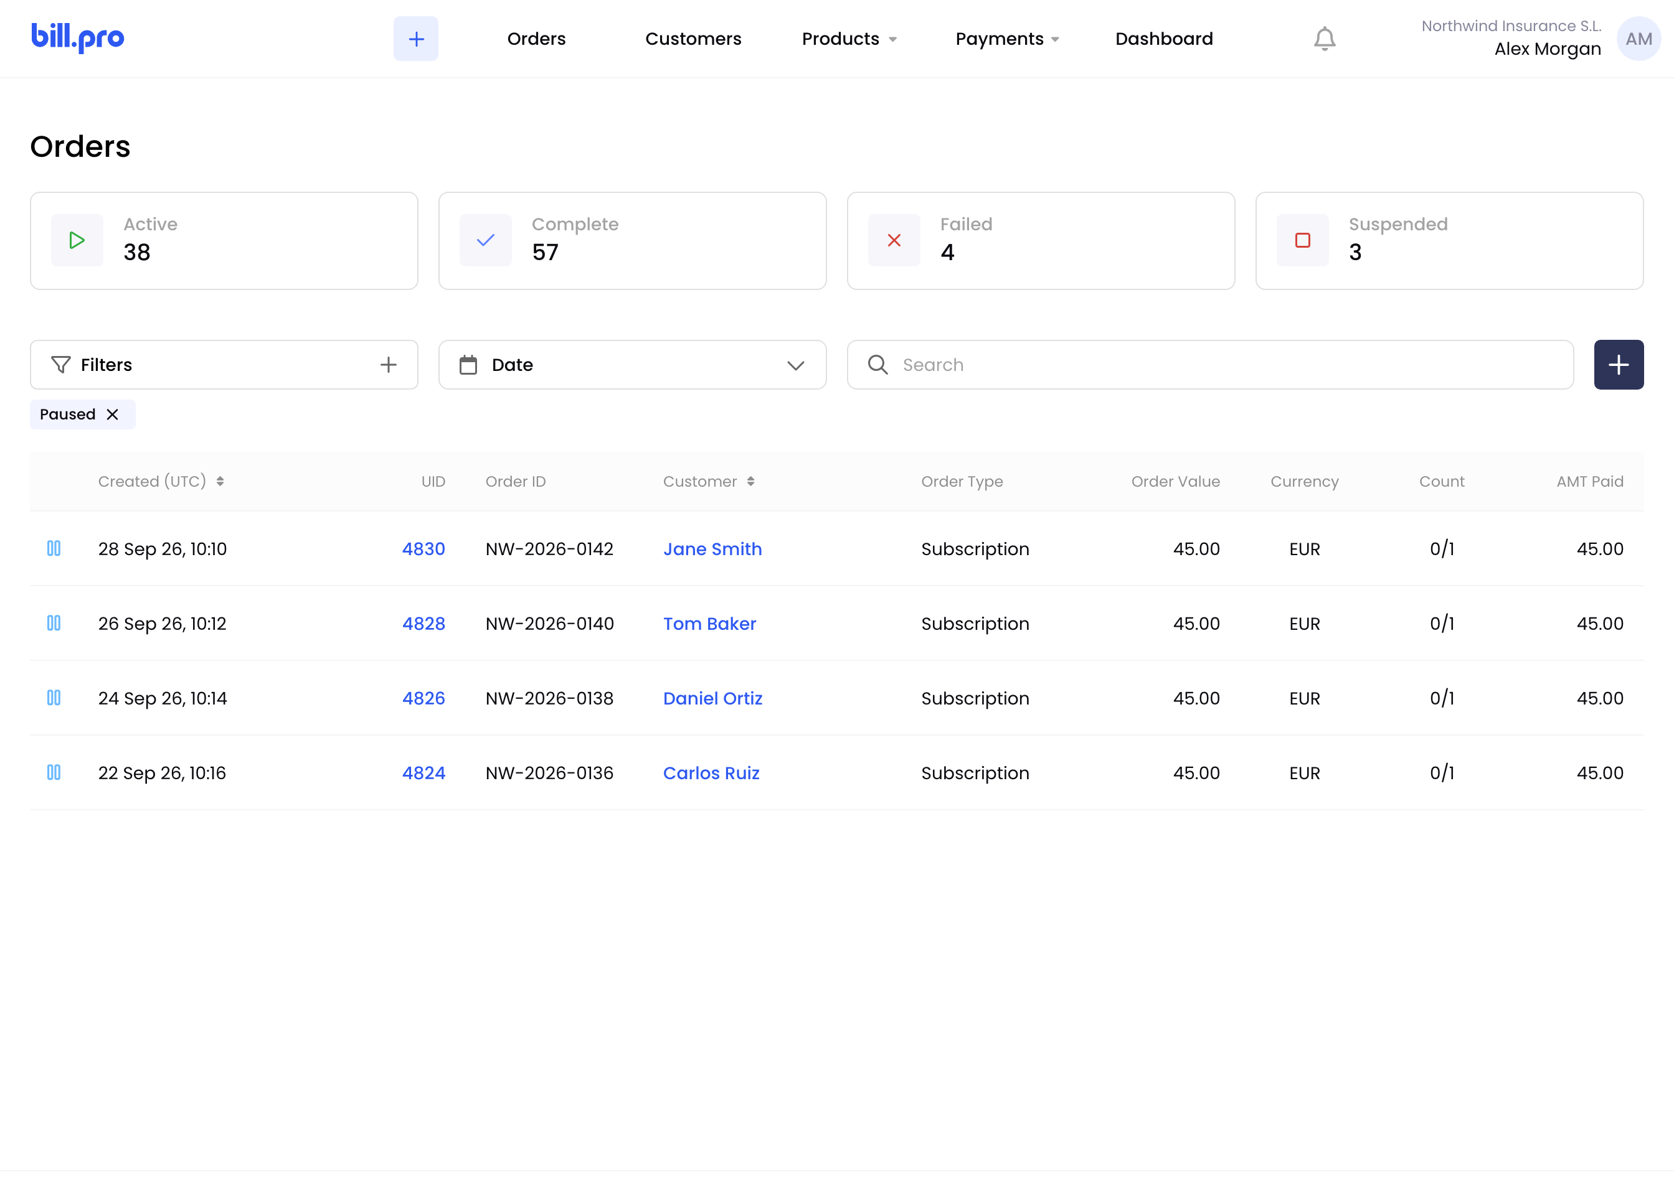Click pause icon for order 4826

tap(54, 698)
